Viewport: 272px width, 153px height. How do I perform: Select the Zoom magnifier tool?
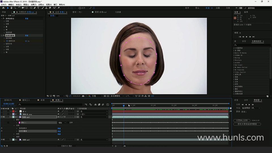coord(15,8)
